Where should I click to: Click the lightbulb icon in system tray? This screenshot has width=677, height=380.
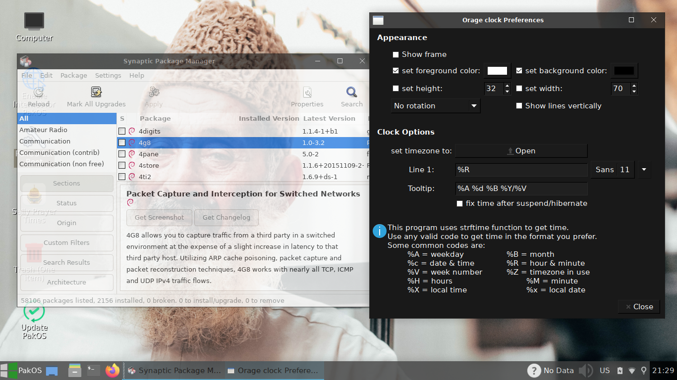[x=644, y=371]
